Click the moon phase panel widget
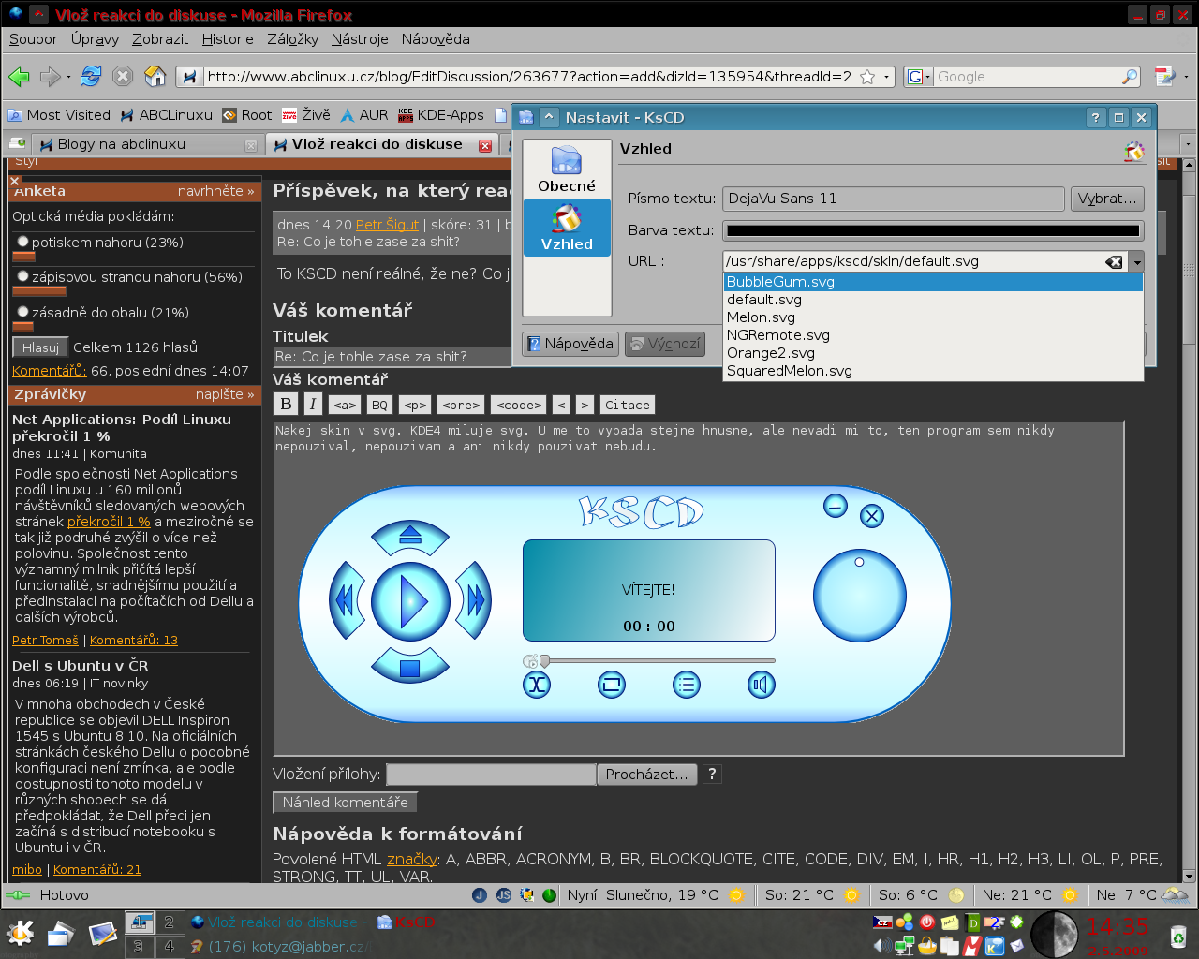1199x959 pixels. [x=1055, y=934]
